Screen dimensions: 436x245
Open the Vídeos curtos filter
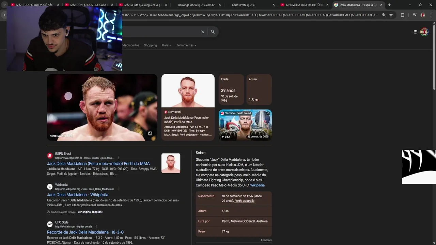[x=130, y=45]
